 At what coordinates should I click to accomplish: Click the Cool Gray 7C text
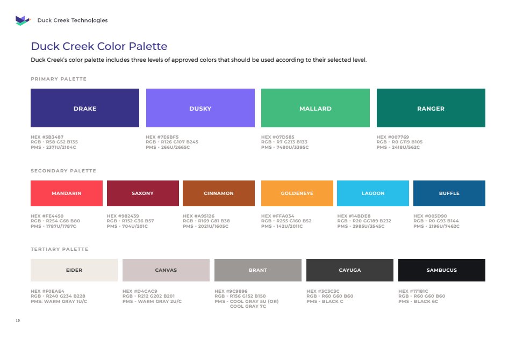pyautogui.click(x=248, y=307)
